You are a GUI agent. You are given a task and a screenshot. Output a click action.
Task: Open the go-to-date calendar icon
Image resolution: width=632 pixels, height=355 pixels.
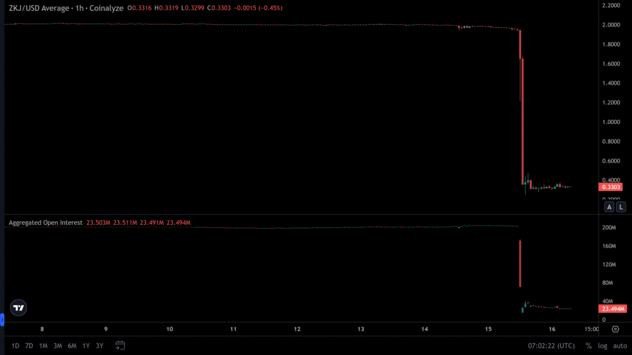click(x=120, y=346)
